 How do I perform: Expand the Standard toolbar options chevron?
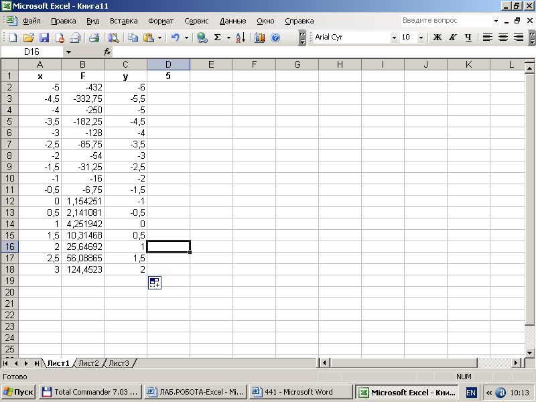(x=302, y=38)
